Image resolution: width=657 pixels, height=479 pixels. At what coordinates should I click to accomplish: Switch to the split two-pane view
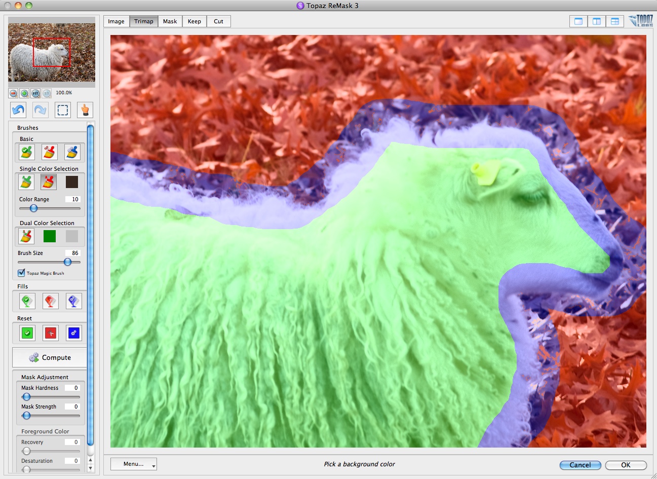point(596,21)
